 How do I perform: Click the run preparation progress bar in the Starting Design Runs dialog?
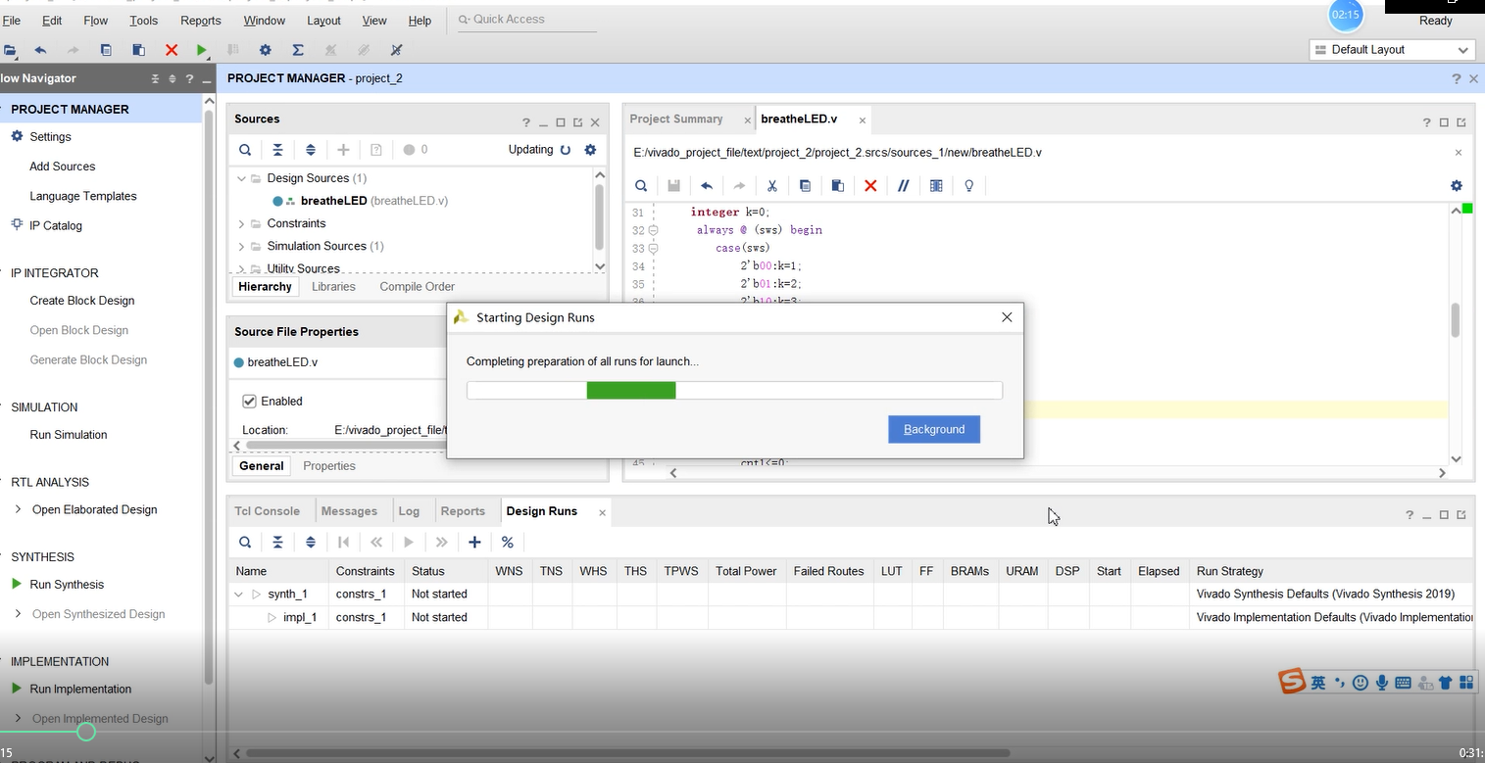tap(734, 390)
